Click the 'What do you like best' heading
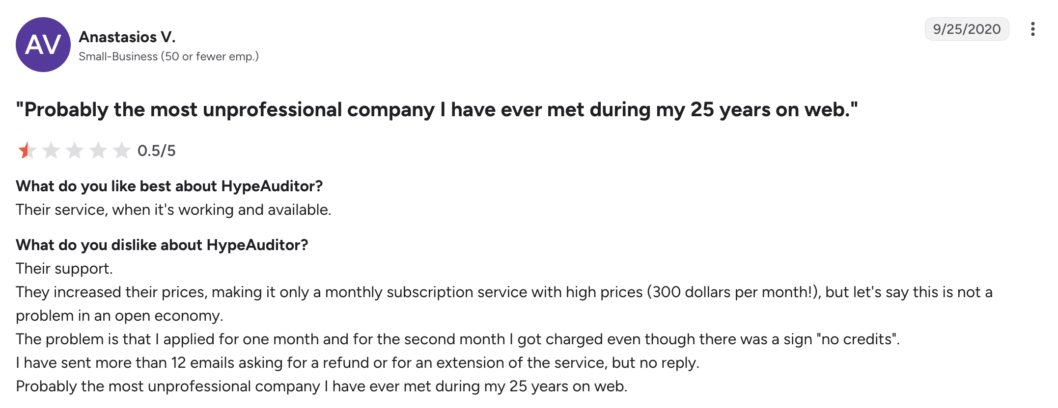 click(169, 186)
